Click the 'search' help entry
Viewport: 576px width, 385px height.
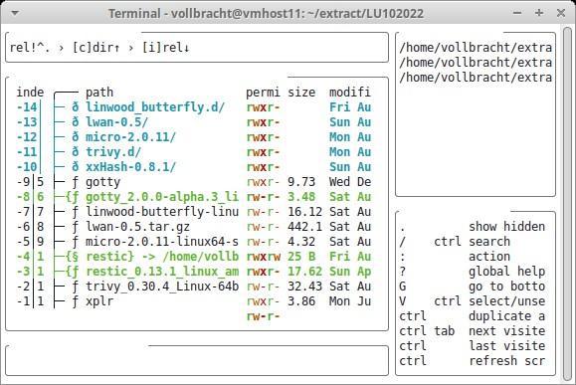(489, 242)
